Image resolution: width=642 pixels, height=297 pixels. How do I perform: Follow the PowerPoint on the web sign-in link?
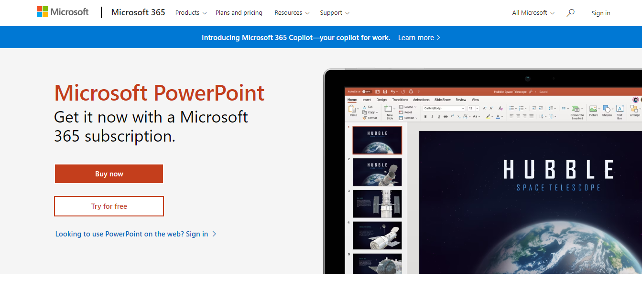pyautogui.click(x=136, y=234)
